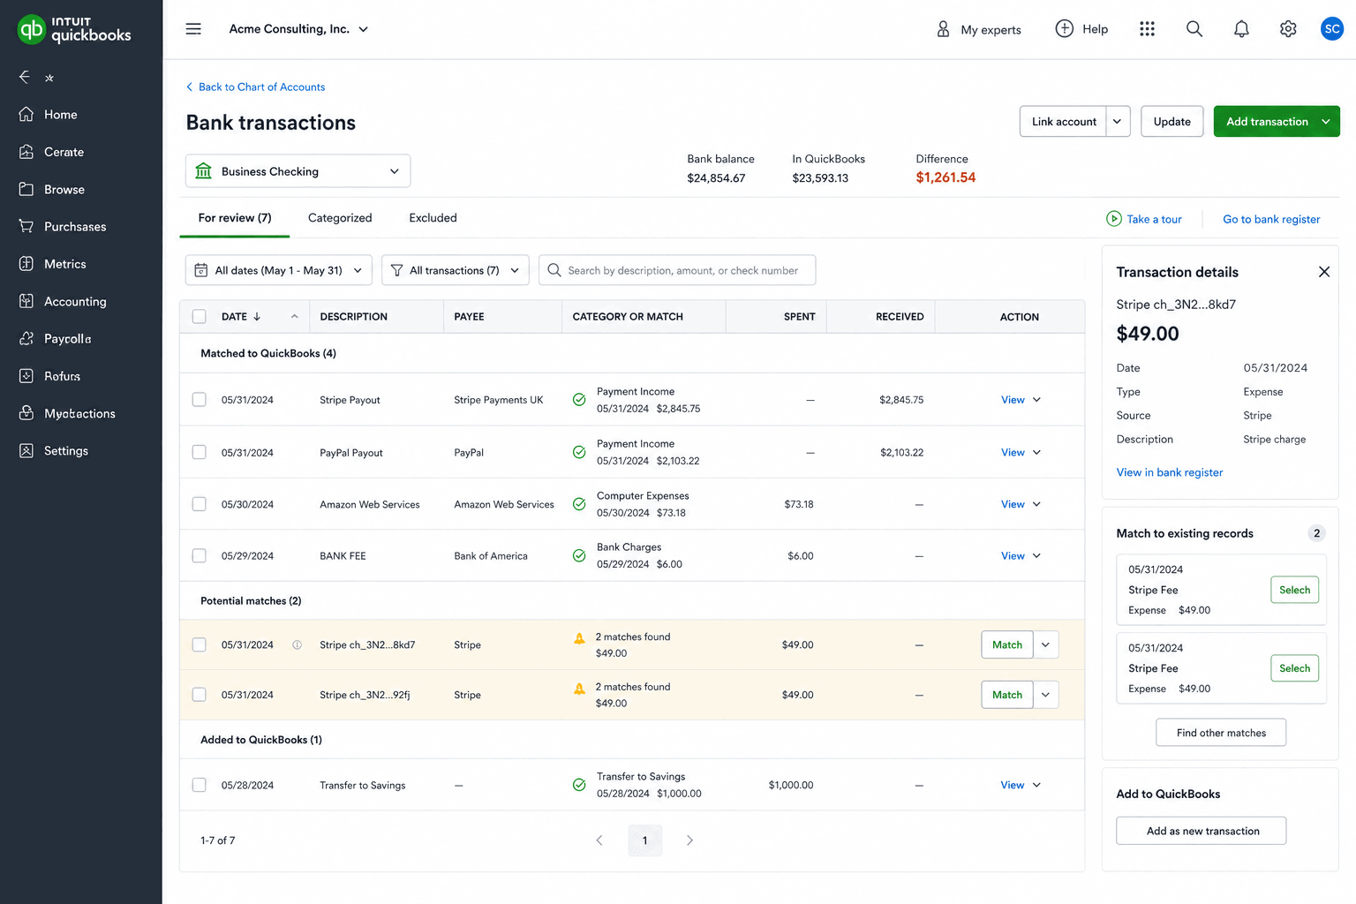Screen dimensions: 1356x904
Task: Go to next page arrow in pagination
Action: tap(689, 840)
